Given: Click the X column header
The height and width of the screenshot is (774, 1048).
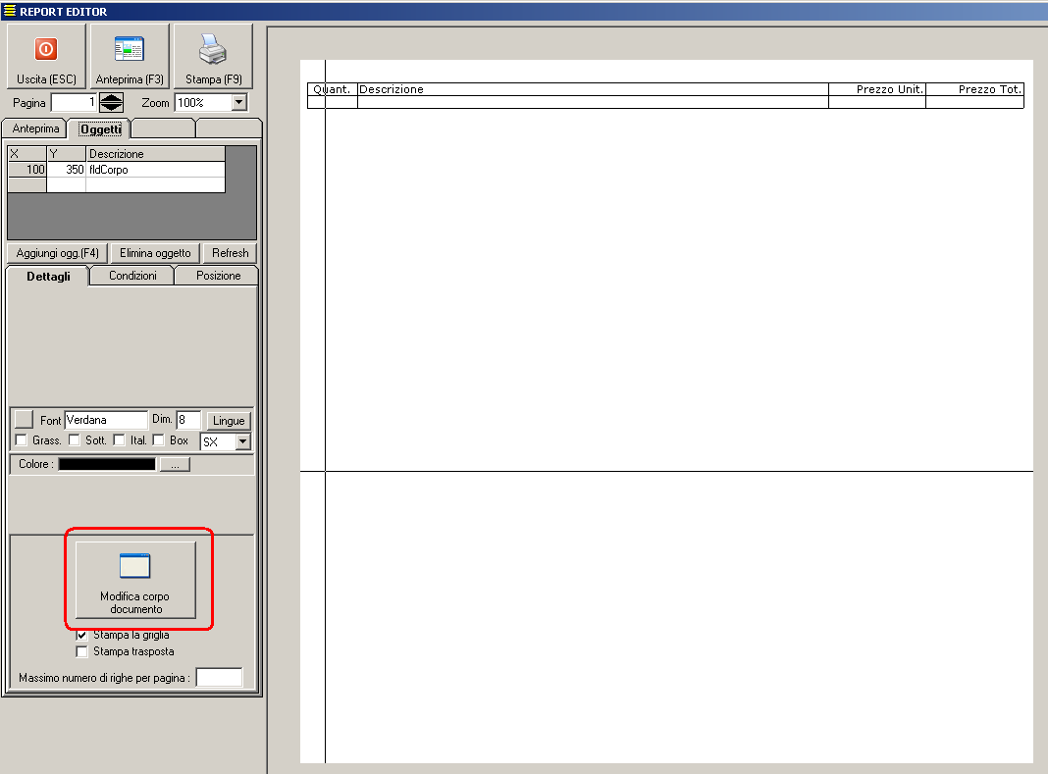Looking at the screenshot, I should [x=26, y=154].
